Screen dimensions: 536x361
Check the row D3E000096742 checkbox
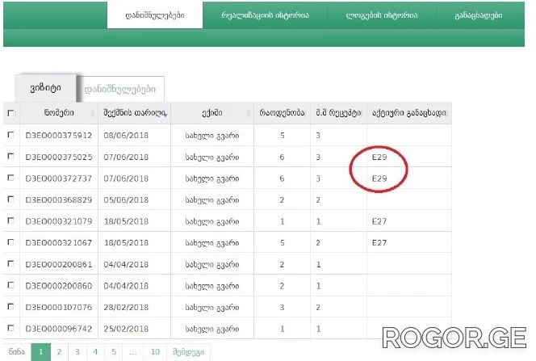(11, 328)
